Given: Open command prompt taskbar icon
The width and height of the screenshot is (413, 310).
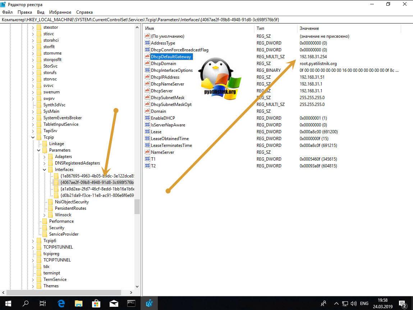Looking at the screenshot, I should click(x=131, y=304).
